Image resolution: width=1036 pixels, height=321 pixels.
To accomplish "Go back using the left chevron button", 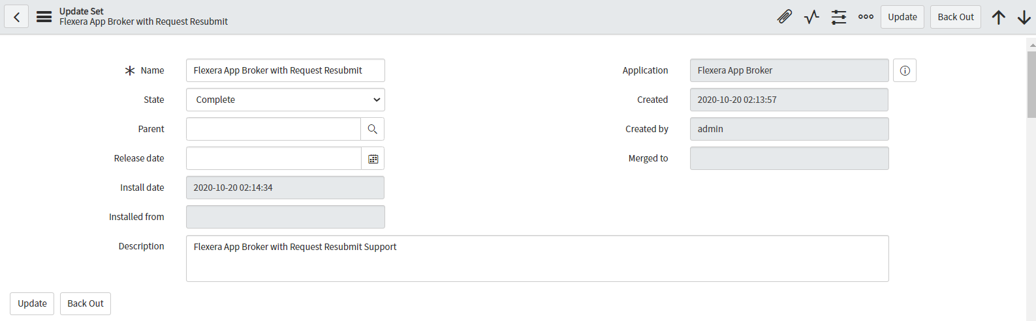I will tap(16, 17).
